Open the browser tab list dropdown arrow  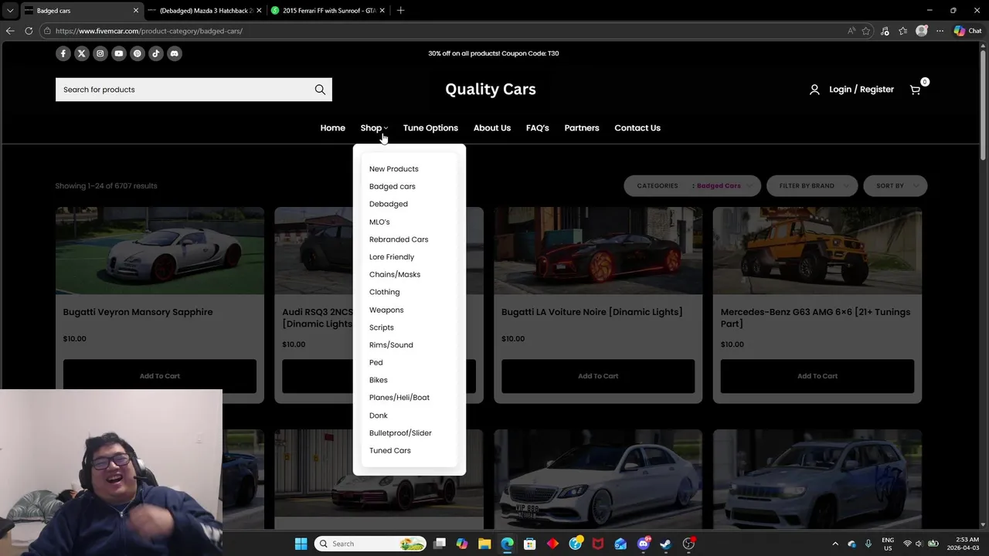pyautogui.click(x=10, y=11)
